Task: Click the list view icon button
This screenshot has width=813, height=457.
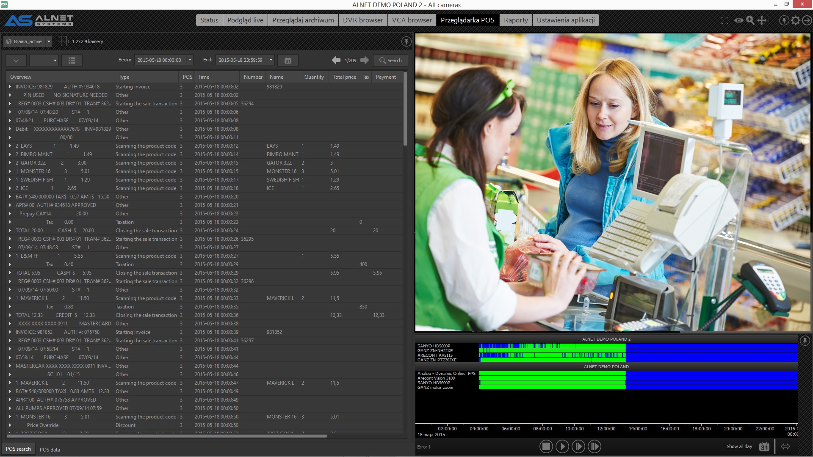Action: 72,61
